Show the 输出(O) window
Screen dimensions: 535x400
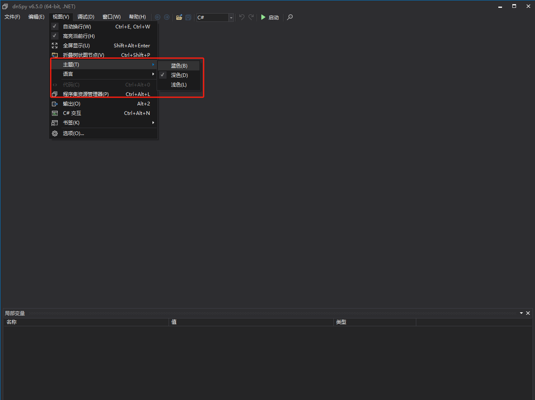[x=103, y=104]
